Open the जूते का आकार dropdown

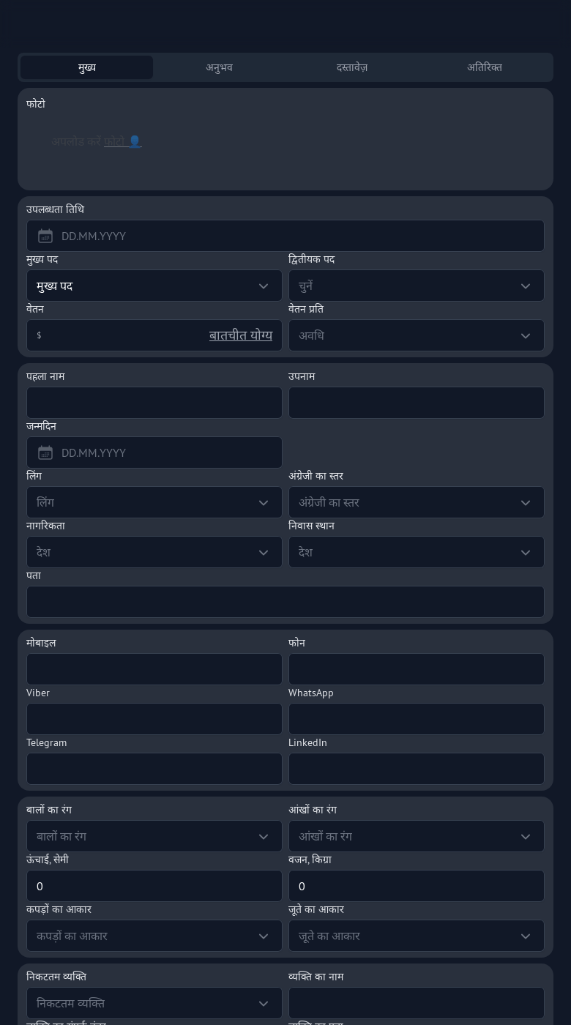(416, 936)
